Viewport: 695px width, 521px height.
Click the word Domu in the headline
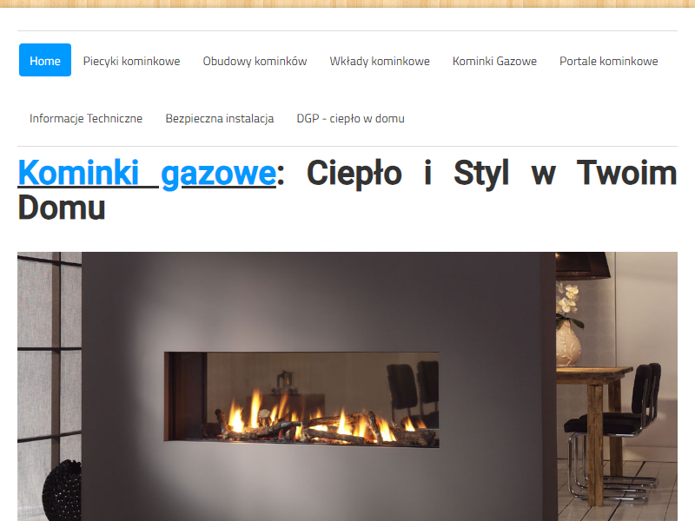click(x=62, y=208)
